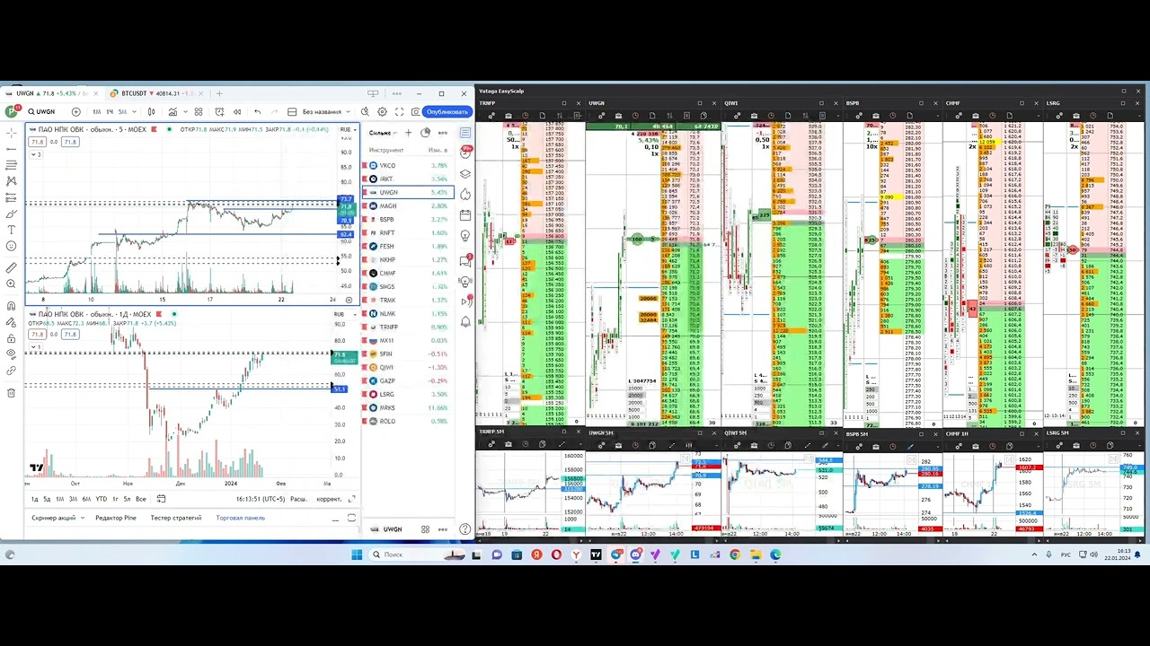Open the economic calendar in right sidebar
This screenshot has height=646, width=1150.
[465, 215]
